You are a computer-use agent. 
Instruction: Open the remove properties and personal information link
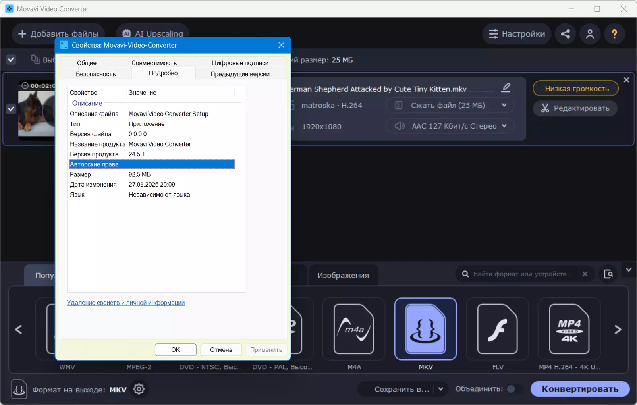pos(126,303)
